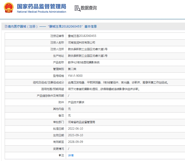Click the 产品储存条件及有效期 label
The width and height of the screenshot is (185, 161).
(x=50, y=96)
